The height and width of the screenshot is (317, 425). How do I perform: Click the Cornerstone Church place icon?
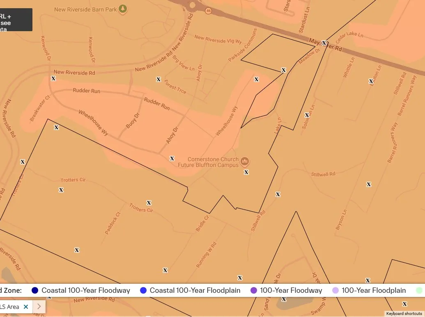click(x=244, y=162)
